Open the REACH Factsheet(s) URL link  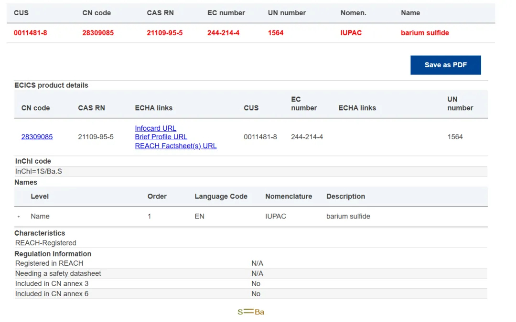point(175,146)
